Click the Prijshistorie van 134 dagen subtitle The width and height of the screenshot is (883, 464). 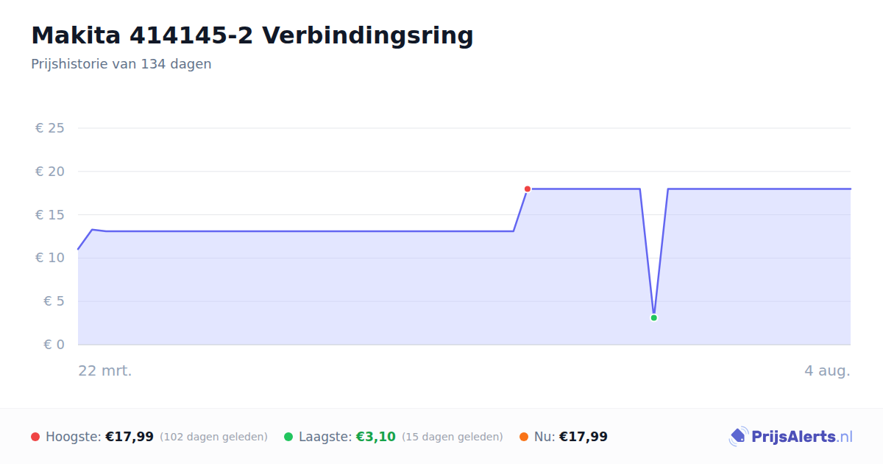click(121, 64)
